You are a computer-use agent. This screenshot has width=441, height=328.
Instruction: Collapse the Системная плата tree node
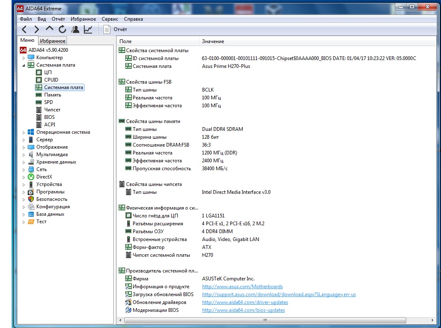(x=24, y=65)
